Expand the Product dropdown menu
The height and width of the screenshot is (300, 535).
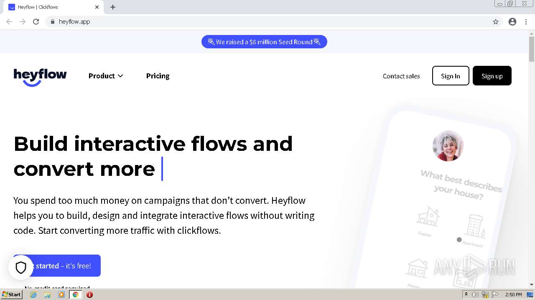click(x=106, y=76)
